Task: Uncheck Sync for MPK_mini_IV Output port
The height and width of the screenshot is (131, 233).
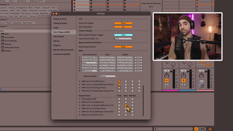Action: pyautogui.click(x=126, y=105)
